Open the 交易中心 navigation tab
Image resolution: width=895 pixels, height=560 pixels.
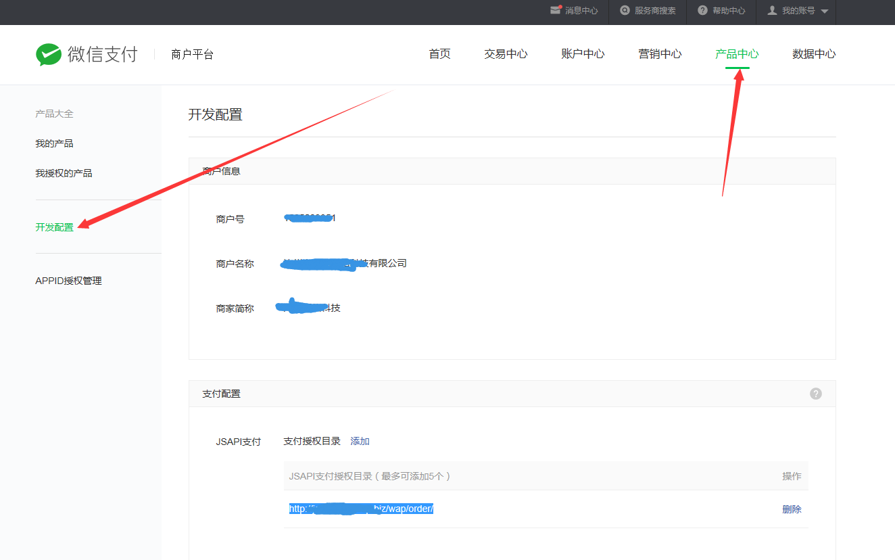pyautogui.click(x=506, y=54)
